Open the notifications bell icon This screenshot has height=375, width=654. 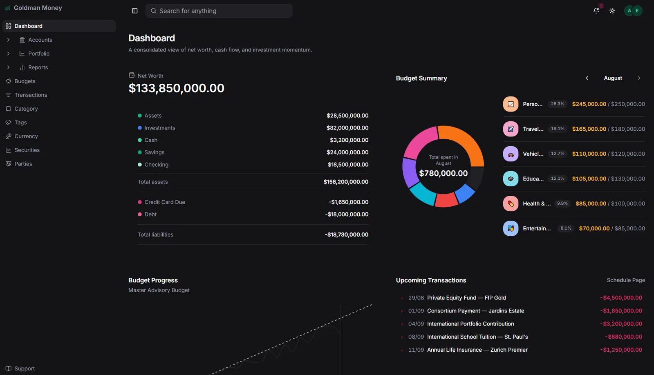[x=596, y=11]
